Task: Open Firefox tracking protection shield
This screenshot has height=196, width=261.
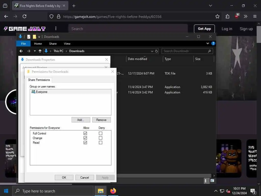Action: tap(51, 16)
